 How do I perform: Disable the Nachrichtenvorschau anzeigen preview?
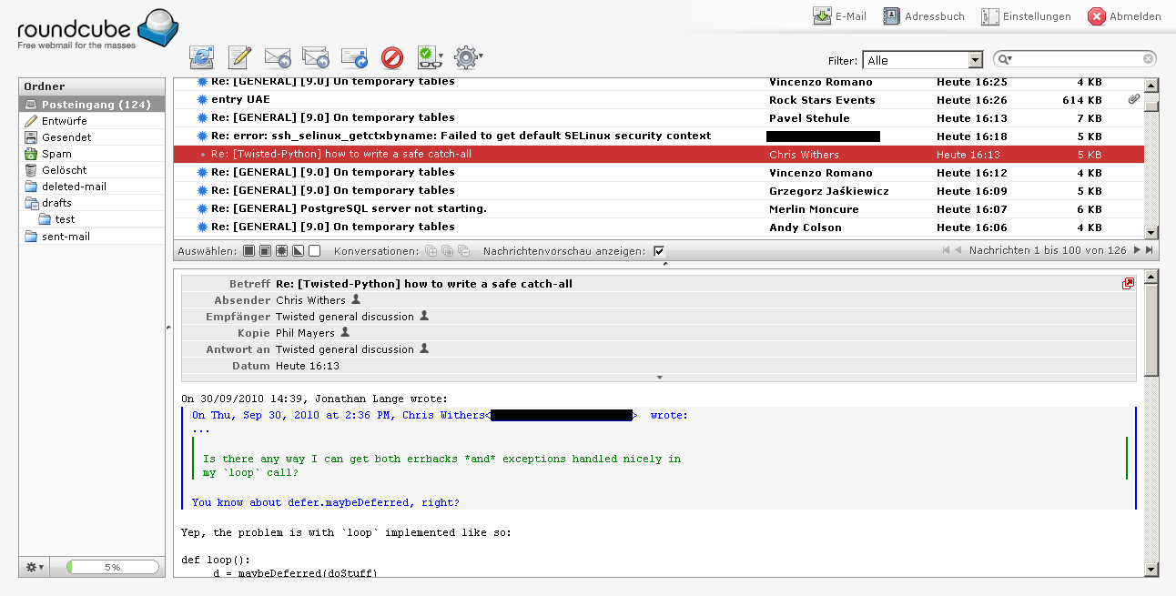click(658, 250)
